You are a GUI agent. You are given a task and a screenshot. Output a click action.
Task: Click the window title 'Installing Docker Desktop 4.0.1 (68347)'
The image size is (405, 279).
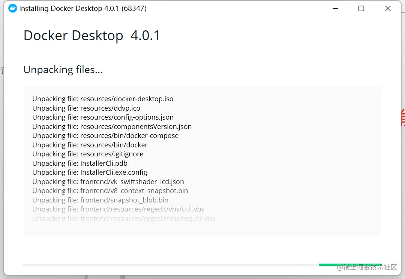[83, 9]
